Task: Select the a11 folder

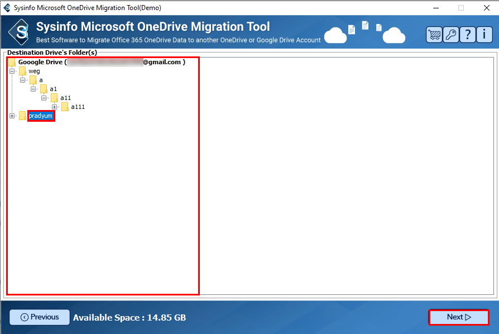Action: pos(65,98)
